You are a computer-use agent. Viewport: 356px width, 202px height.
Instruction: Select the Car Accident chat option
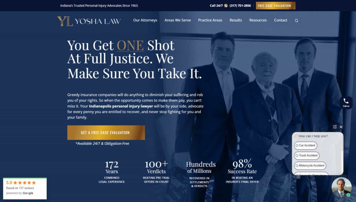point(305,146)
